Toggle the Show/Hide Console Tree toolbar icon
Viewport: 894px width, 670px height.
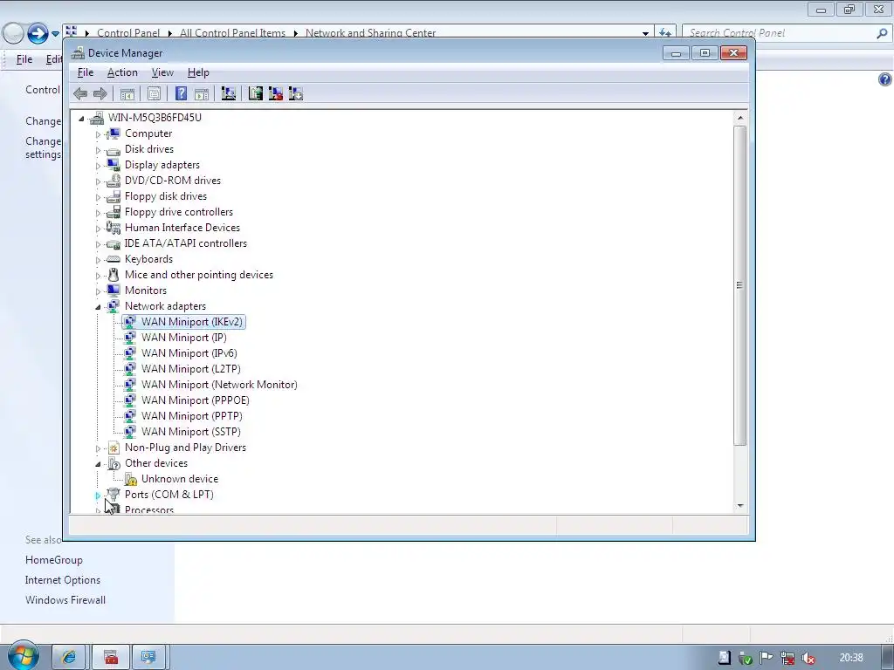(x=127, y=93)
